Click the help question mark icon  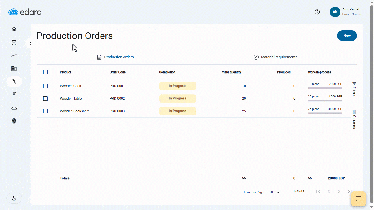[317, 12]
